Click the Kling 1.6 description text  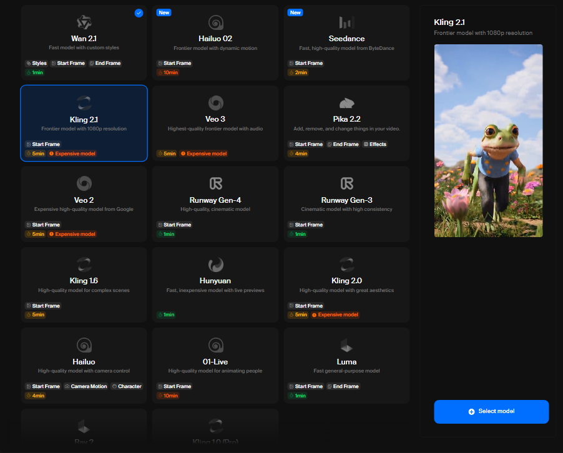tap(84, 290)
